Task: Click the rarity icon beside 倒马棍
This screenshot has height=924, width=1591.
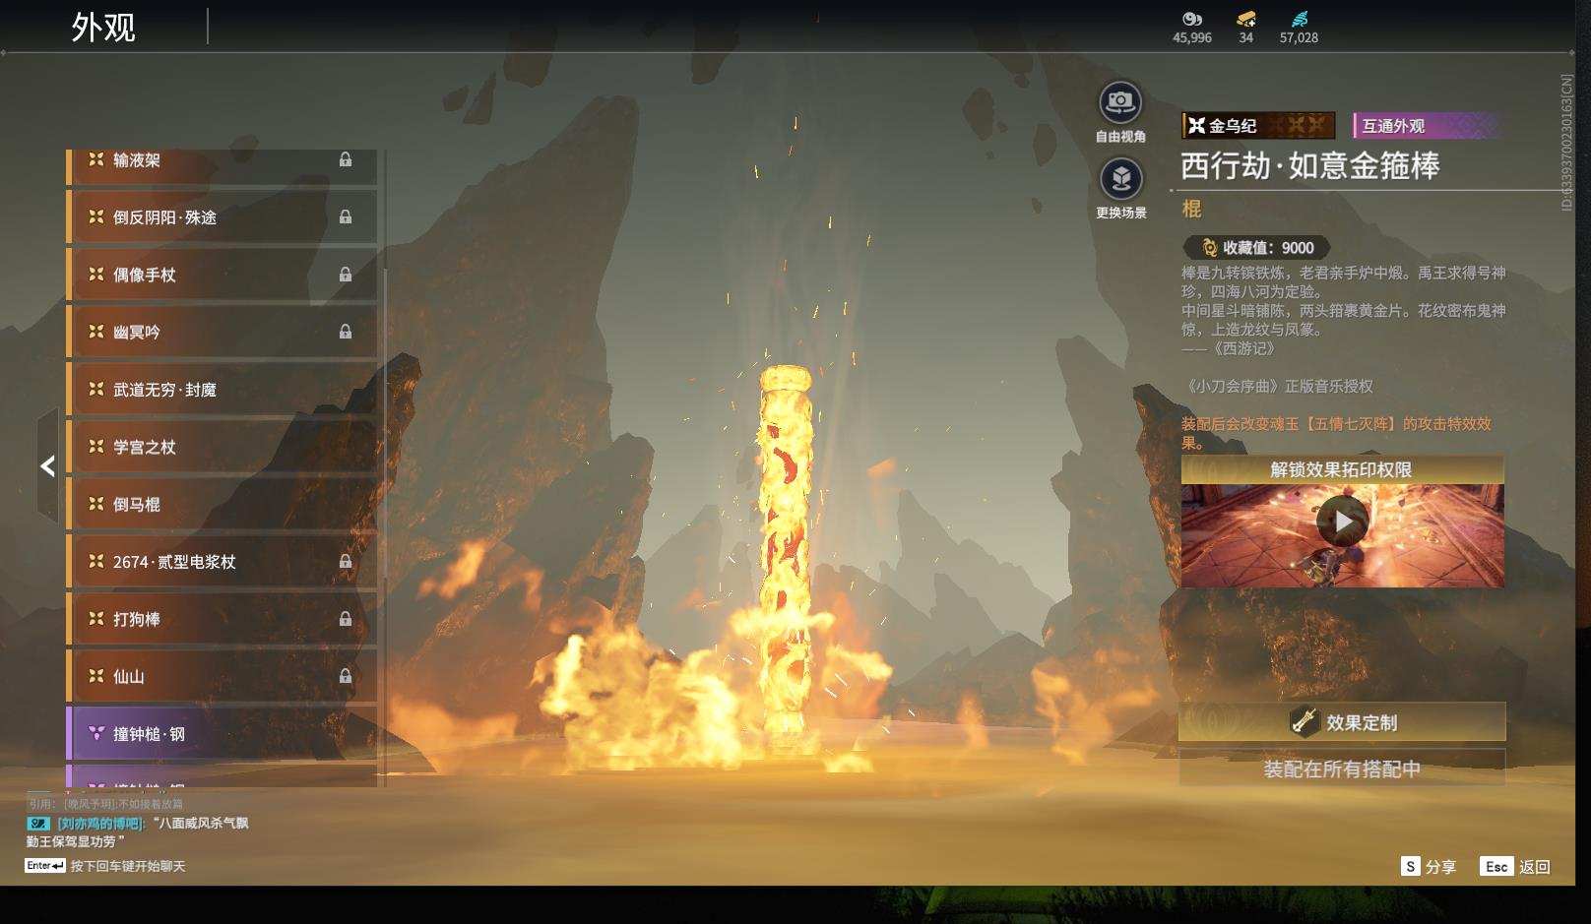Action: 96,504
